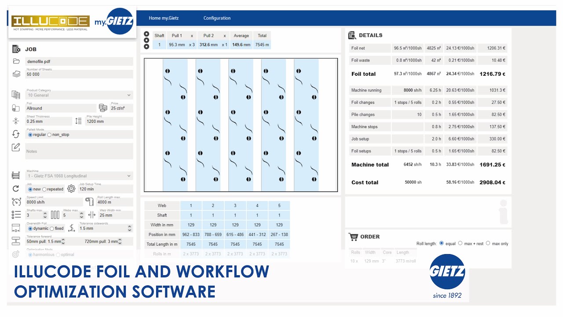
Task: Click the Price 25 ct/m² field
Action: coord(121,108)
